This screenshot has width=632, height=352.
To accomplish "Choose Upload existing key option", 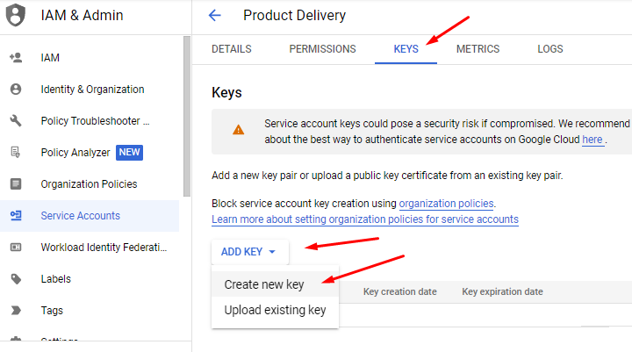I will tap(275, 310).
